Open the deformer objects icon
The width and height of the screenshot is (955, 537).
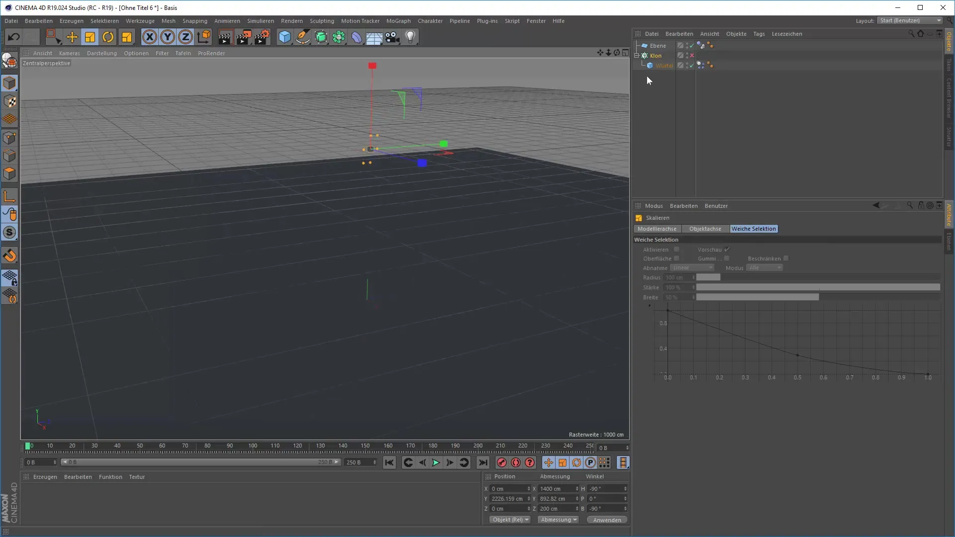(357, 37)
